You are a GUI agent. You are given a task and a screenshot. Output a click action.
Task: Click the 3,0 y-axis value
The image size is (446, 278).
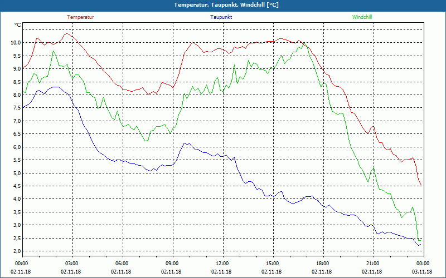tap(17, 225)
